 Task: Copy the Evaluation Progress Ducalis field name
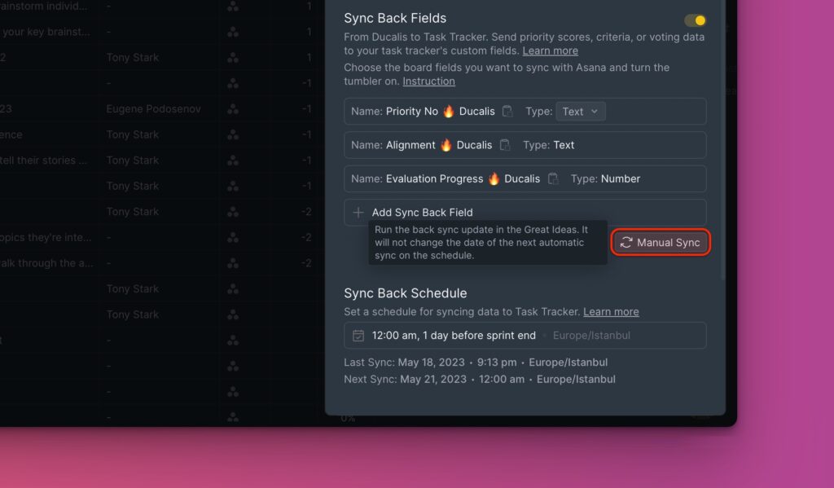tap(553, 178)
